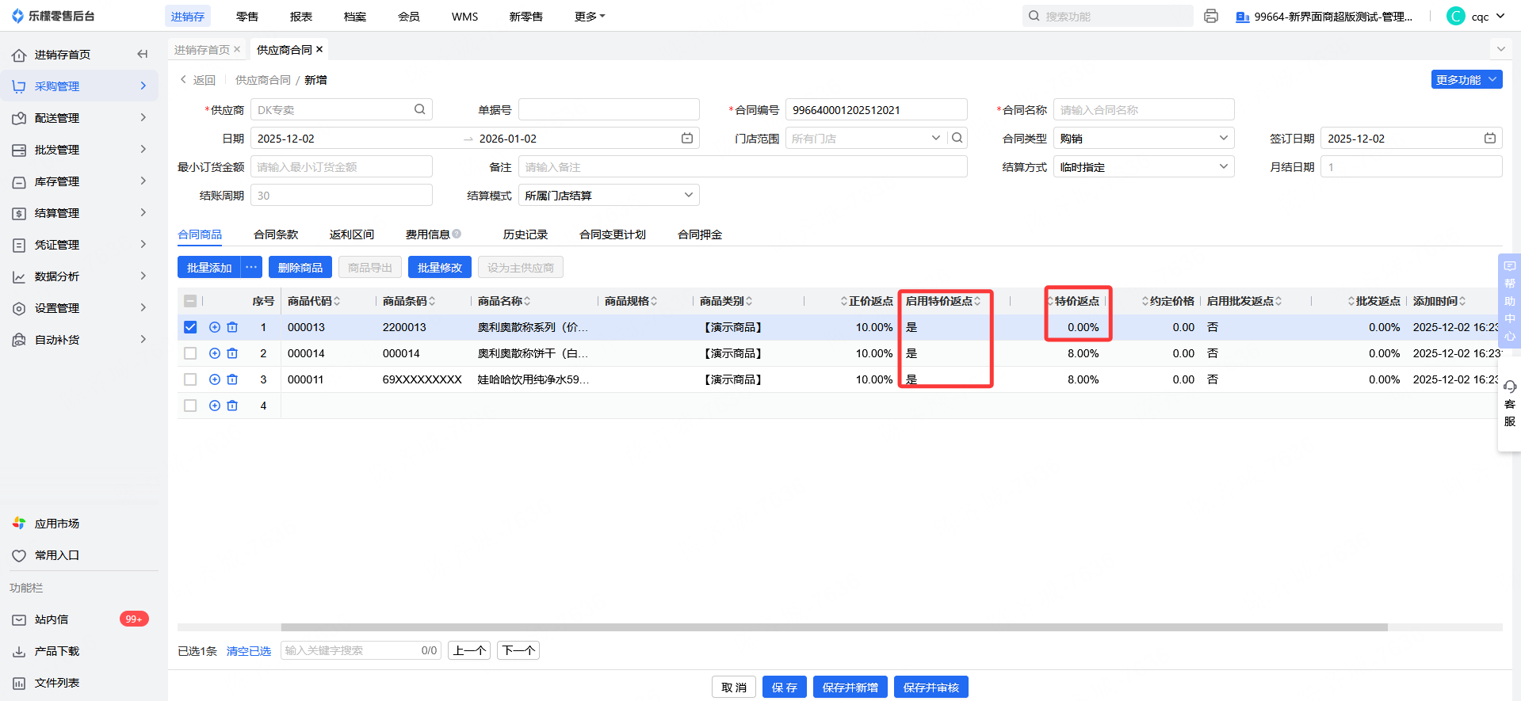
Task: Open the 结算方式 dropdown showing 临时指定
Action: pyautogui.click(x=1144, y=166)
